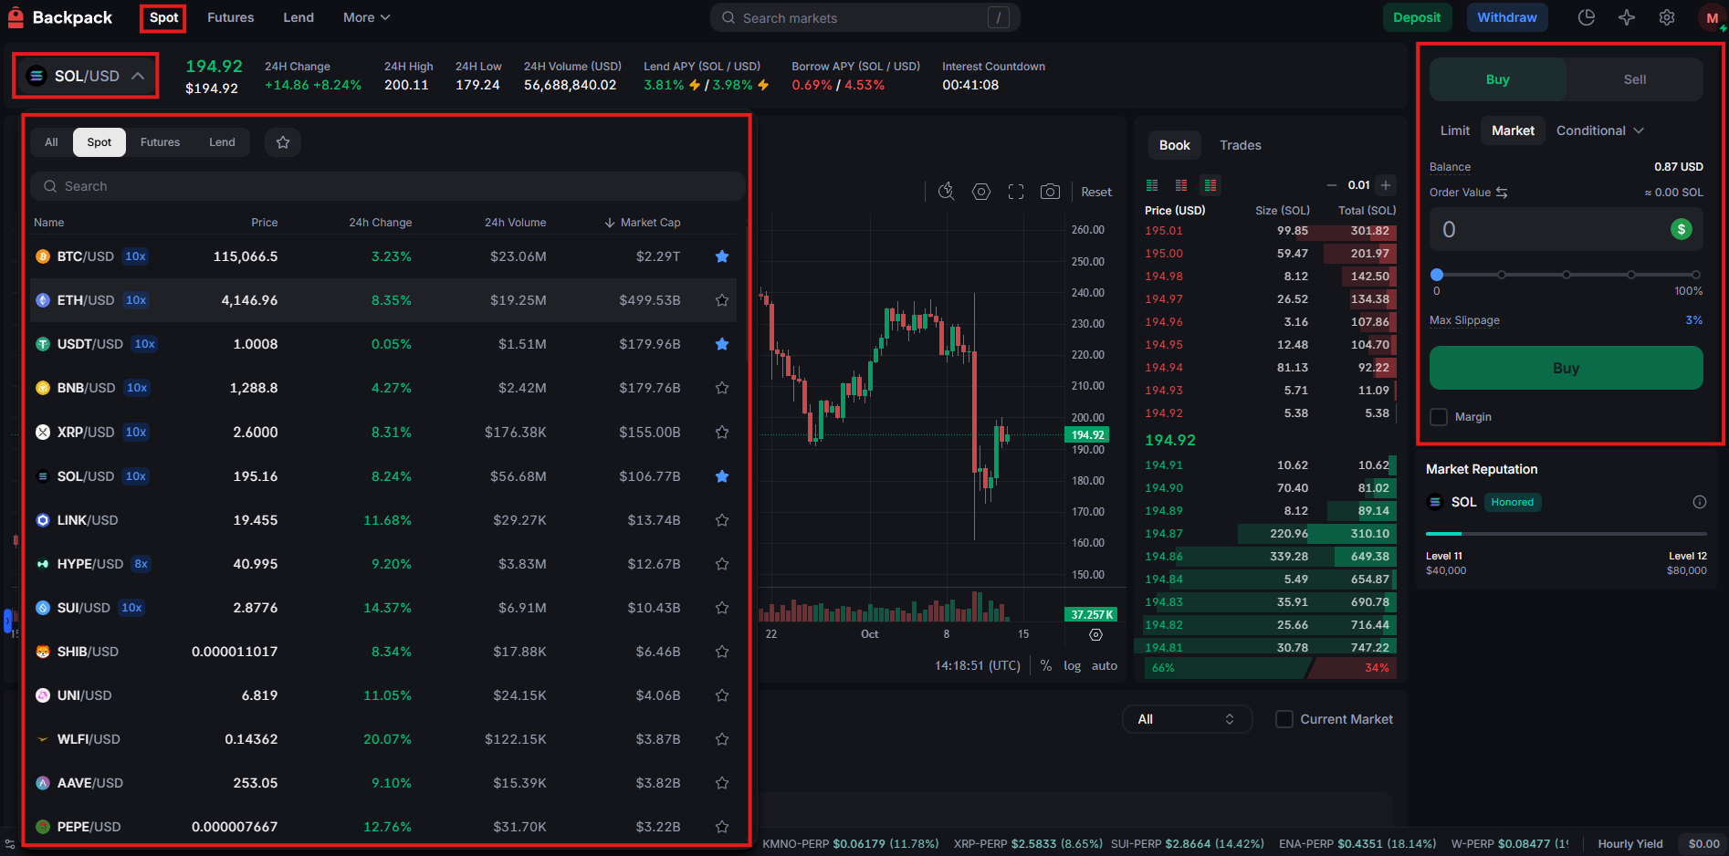The width and height of the screenshot is (1729, 856).
Task: Swap order value currency arrows icon
Action: point(1502,193)
